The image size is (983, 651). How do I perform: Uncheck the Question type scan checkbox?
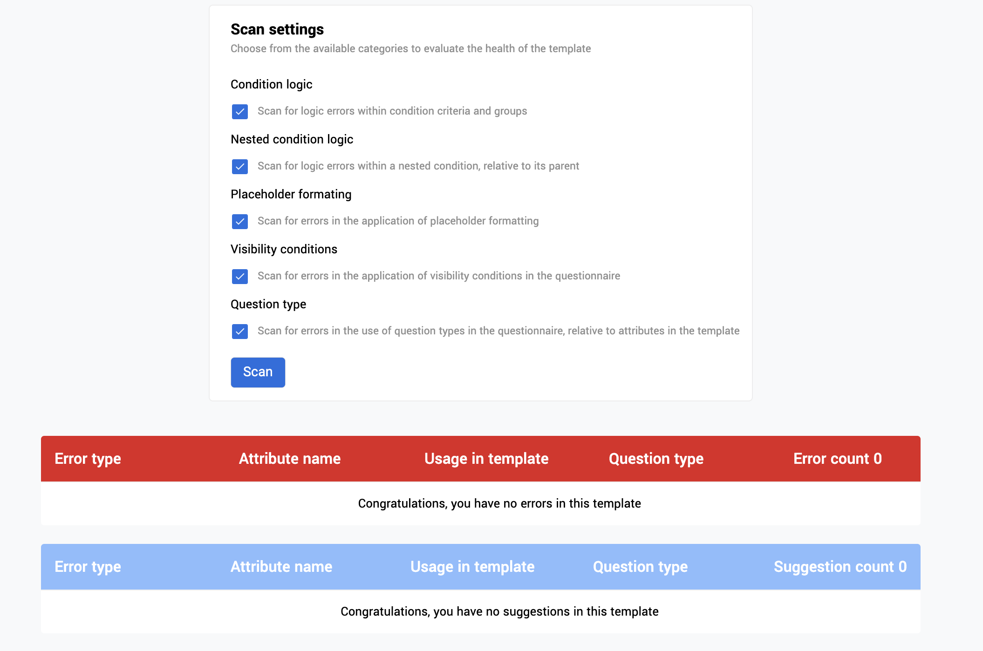pos(240,332)
